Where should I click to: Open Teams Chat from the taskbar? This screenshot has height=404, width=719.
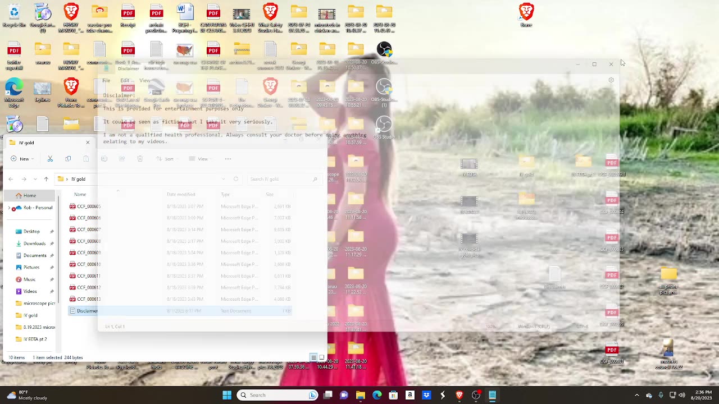coord(344,395)
